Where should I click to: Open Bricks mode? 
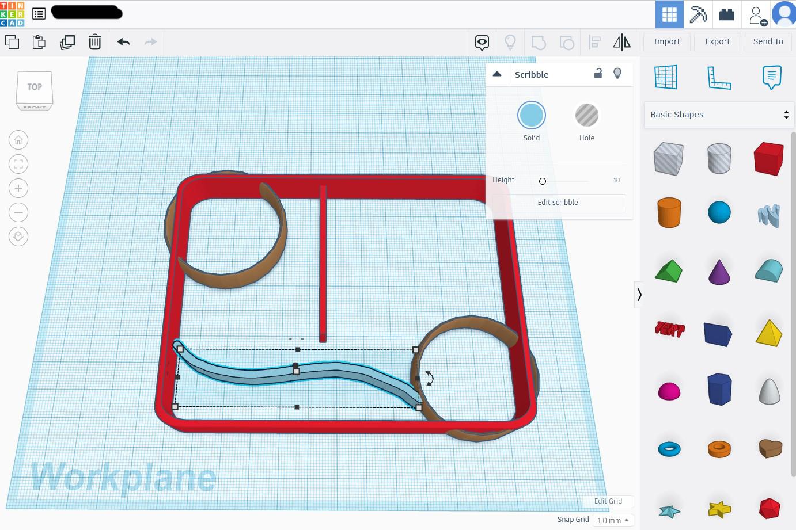[x=727, y=14]
